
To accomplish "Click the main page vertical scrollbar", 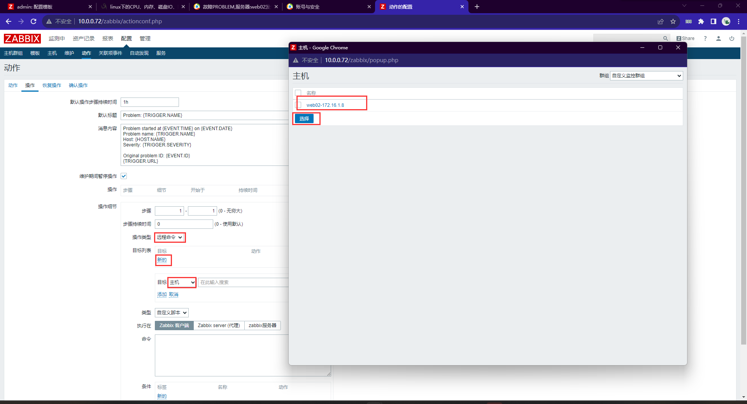I will (x=743, y=190).
